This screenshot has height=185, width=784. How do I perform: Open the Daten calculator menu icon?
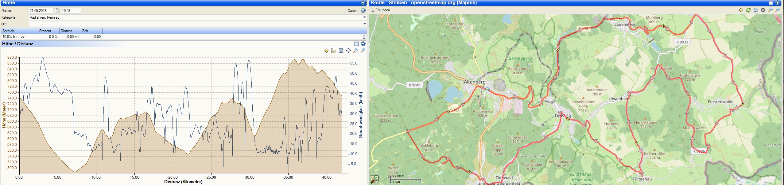[x=364, y=10]
